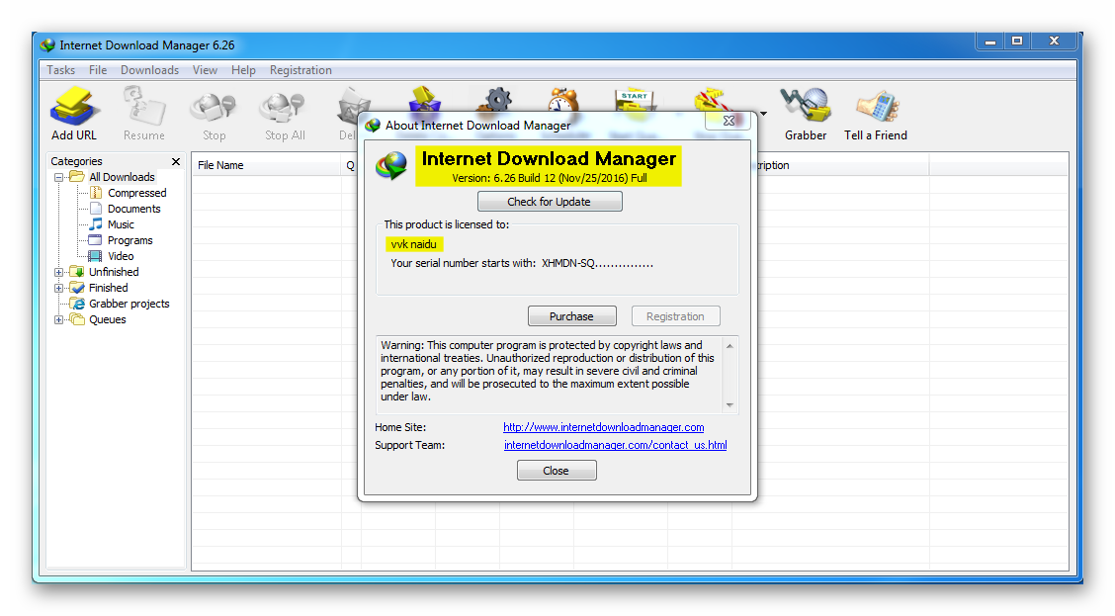Click the copyright Warning paragraph text
This screenshot has height=616, width=1115.
coord(548,371)
